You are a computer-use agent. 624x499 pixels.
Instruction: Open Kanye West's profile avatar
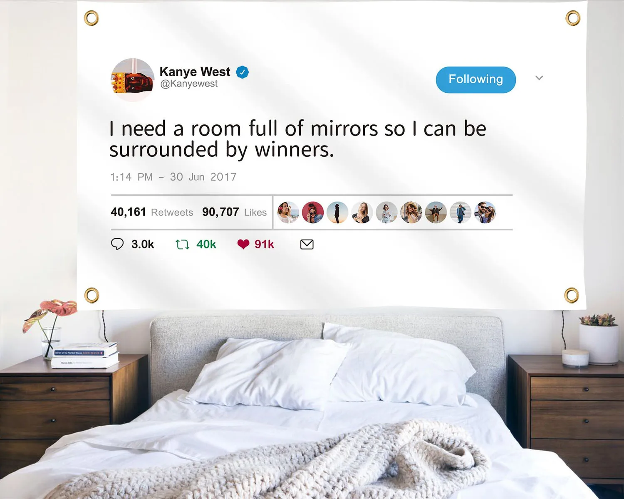tap(133, 80)
